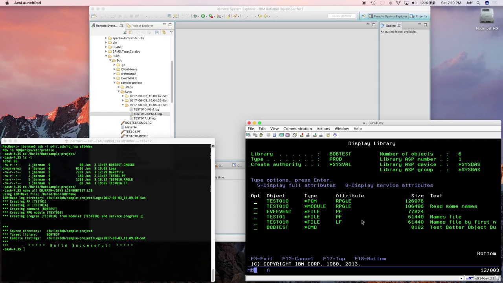Select TEST010.RPGLE.log in the tree
The height and width of the screenshot is (283, 503).
pos(147,114)
